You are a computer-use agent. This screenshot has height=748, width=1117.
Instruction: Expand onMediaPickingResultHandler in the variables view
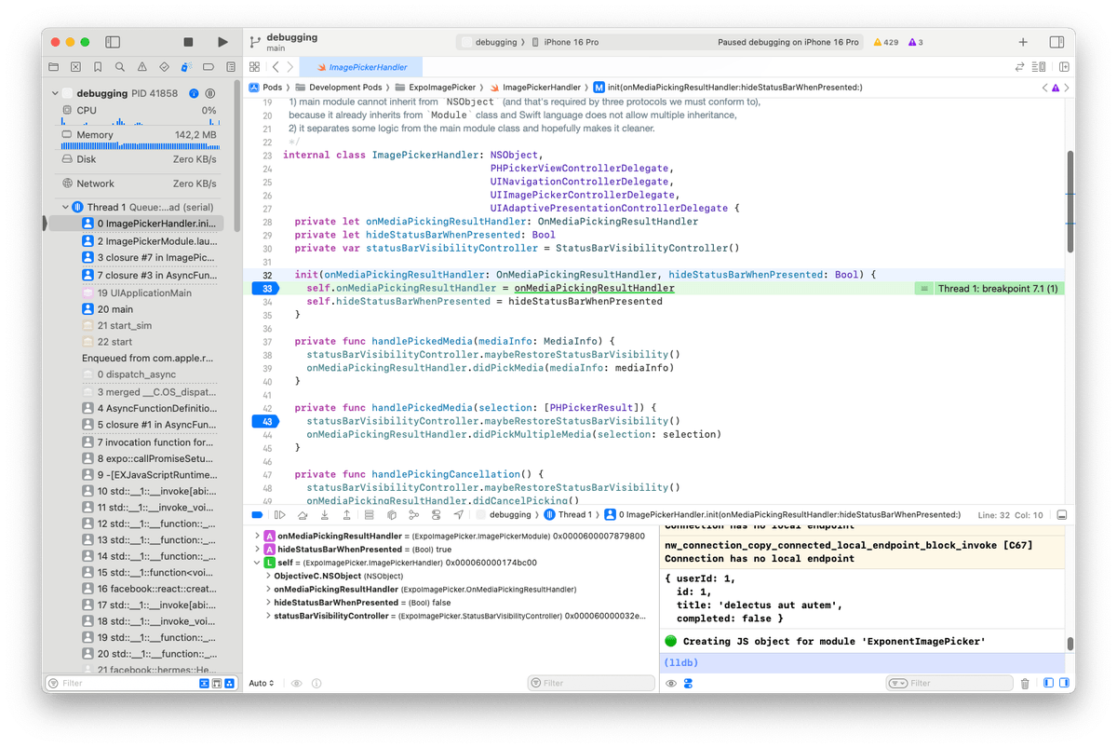pyautogui.click(x=259, y=537)
